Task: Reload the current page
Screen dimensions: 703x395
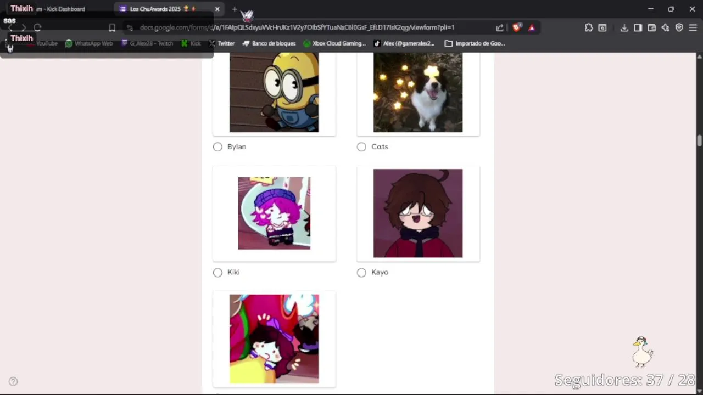Action: [x=37, y=27]
